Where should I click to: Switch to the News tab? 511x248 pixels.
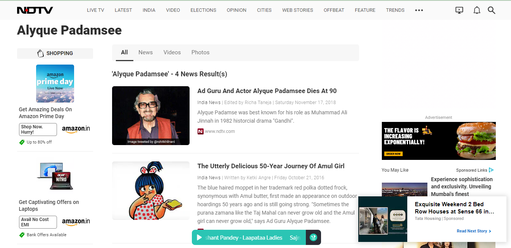pos(146,52)
